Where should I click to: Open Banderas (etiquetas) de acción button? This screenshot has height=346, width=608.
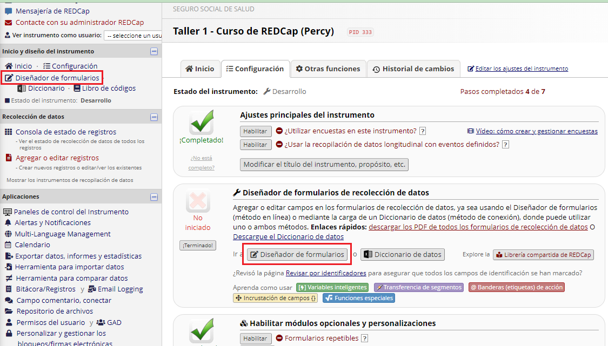pyautogui.click(x=517, y=287)
